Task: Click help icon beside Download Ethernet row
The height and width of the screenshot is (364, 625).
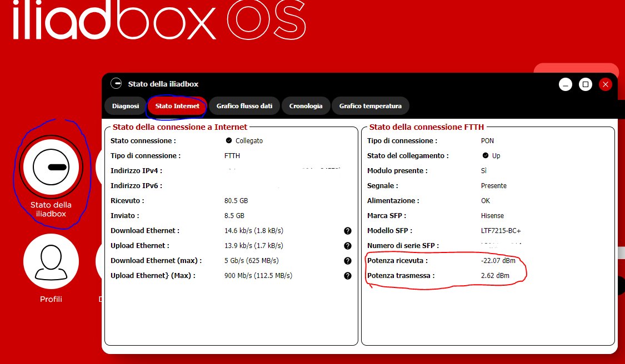Action: [348, 231]
